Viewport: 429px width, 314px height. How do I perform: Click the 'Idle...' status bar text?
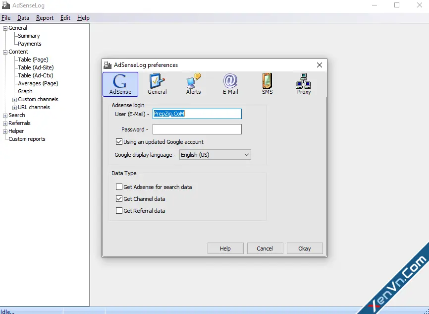(x=7, y=312)
